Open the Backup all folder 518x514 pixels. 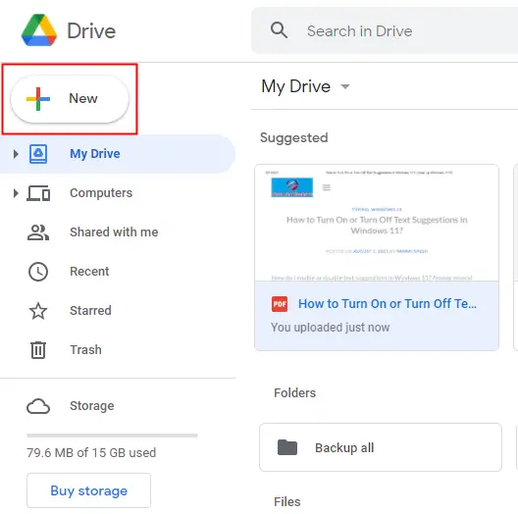pyautogui.click(x=381, y=447)
